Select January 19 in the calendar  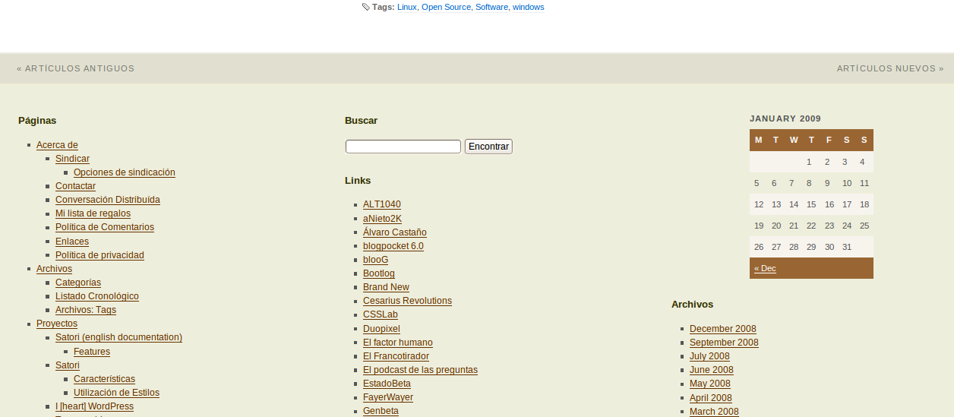coord(758,226)
